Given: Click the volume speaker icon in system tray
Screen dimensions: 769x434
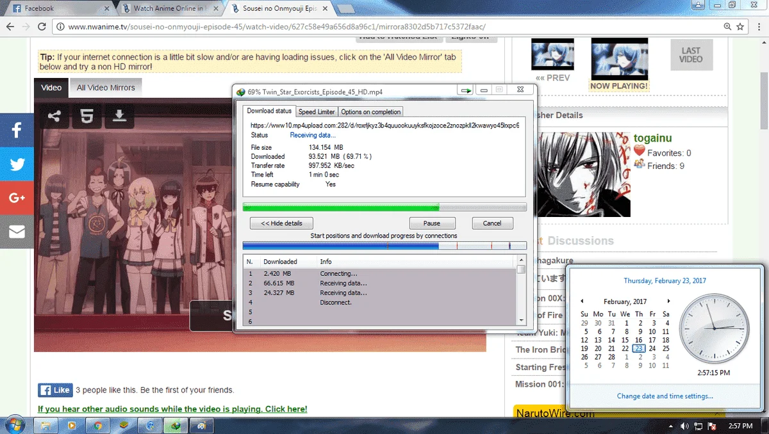Looking at the screenshot, I should coord(684,426).
